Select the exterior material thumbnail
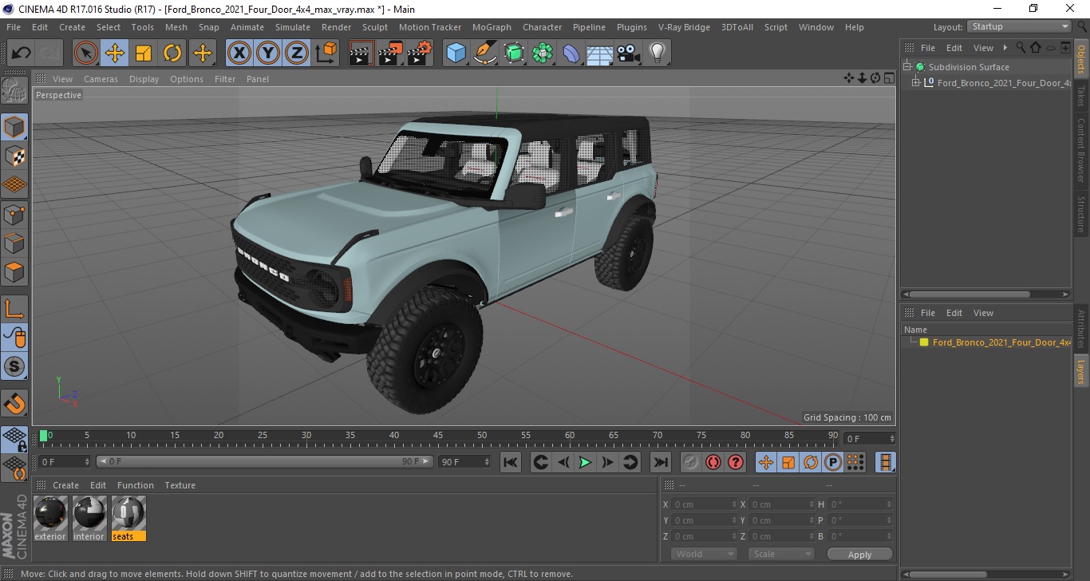The image size is (1090, 581). click(x=50, y=518)
